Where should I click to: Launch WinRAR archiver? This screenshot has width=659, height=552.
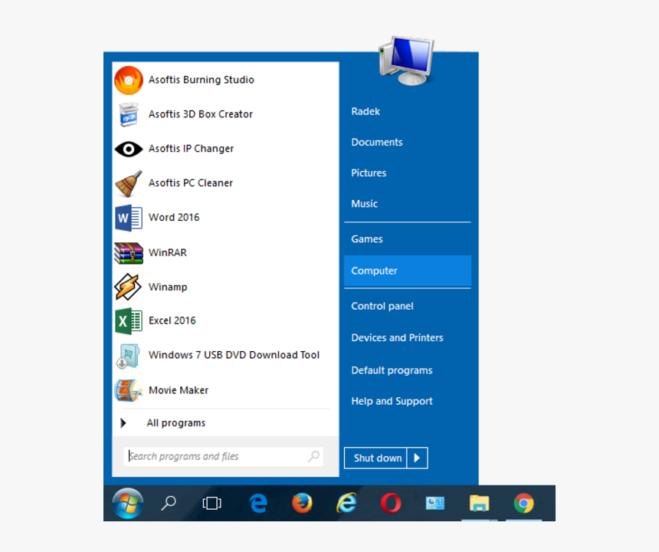tap(168, 252)
